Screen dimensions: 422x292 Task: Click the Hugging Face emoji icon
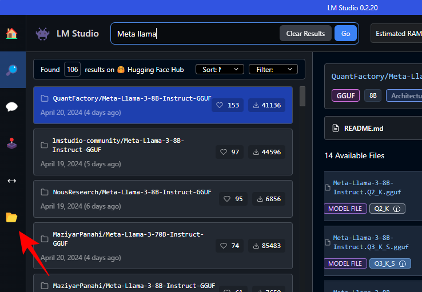pos(121,70)
